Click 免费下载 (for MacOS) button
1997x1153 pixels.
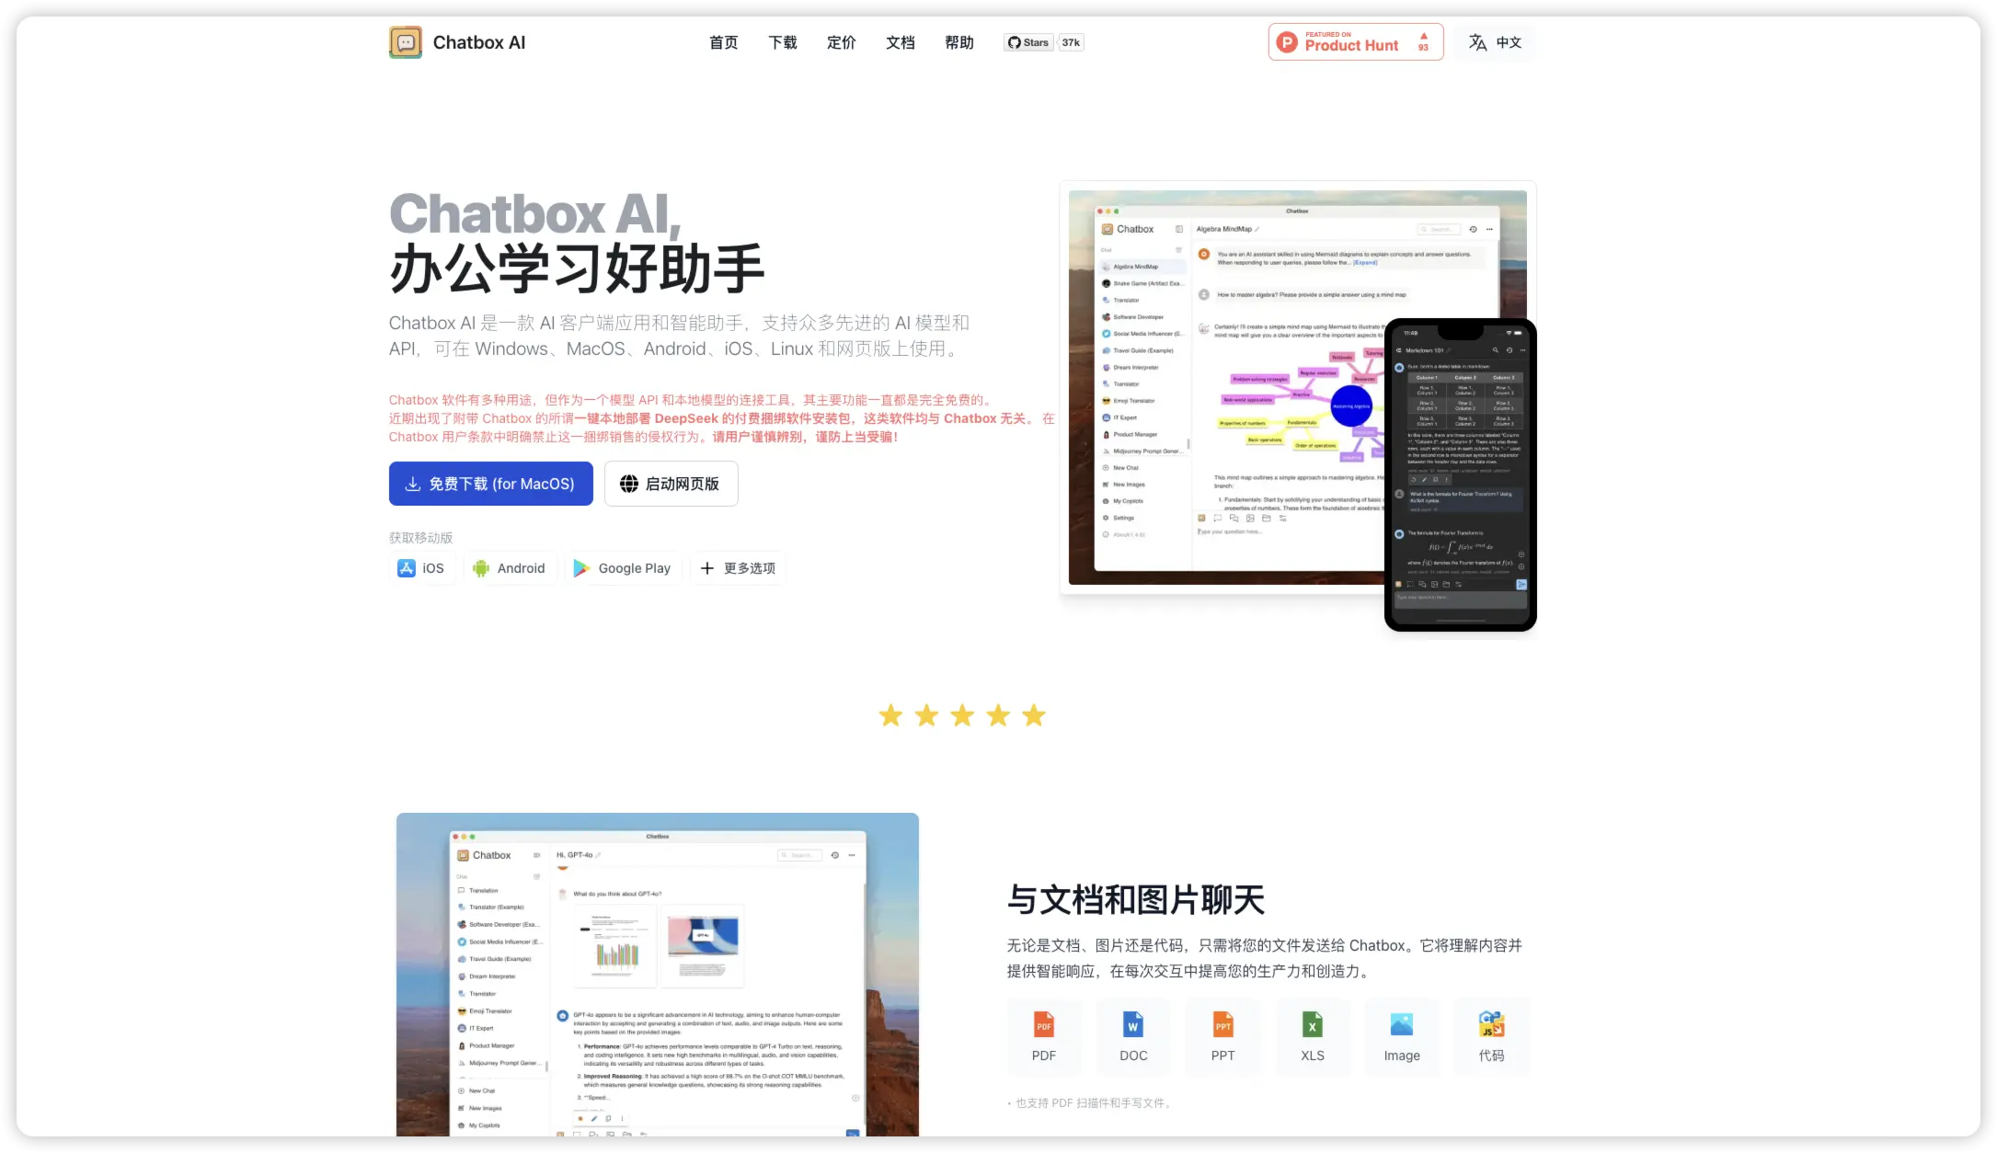(x=490, y=483)
